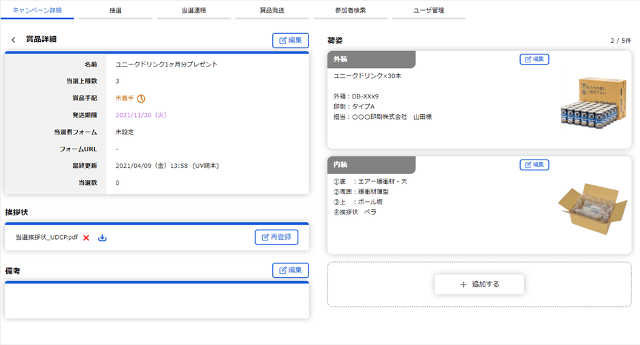Image resolution: width=640 pixels, height=345 pixels.
Task: Switch to the ユーザ管理 tab
Action: (x=429, y=11)
